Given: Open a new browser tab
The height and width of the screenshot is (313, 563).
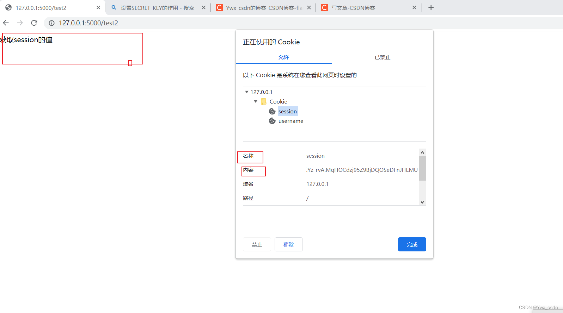Looking at the screenshot, I should [431, 7].
